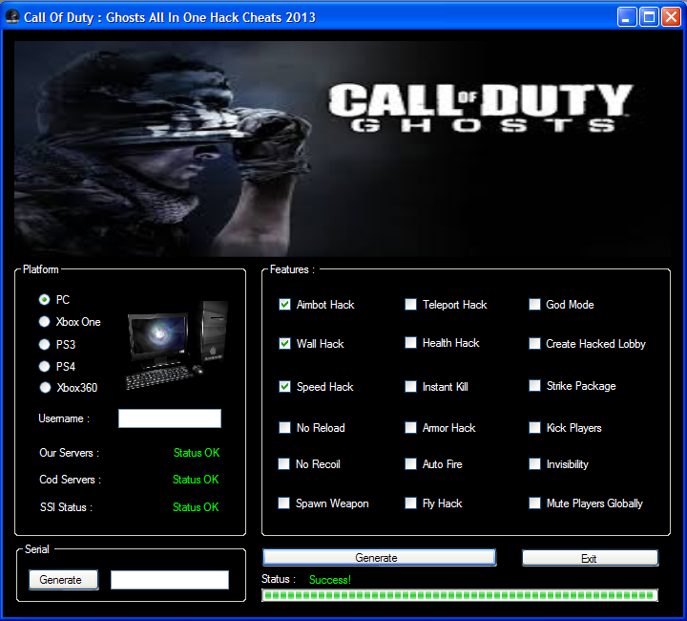Image resolution: width=687 pixels, height=621 pixels.
Task: Uncheck the Wall Hack checkbox
Action: [x=284, y=343]
